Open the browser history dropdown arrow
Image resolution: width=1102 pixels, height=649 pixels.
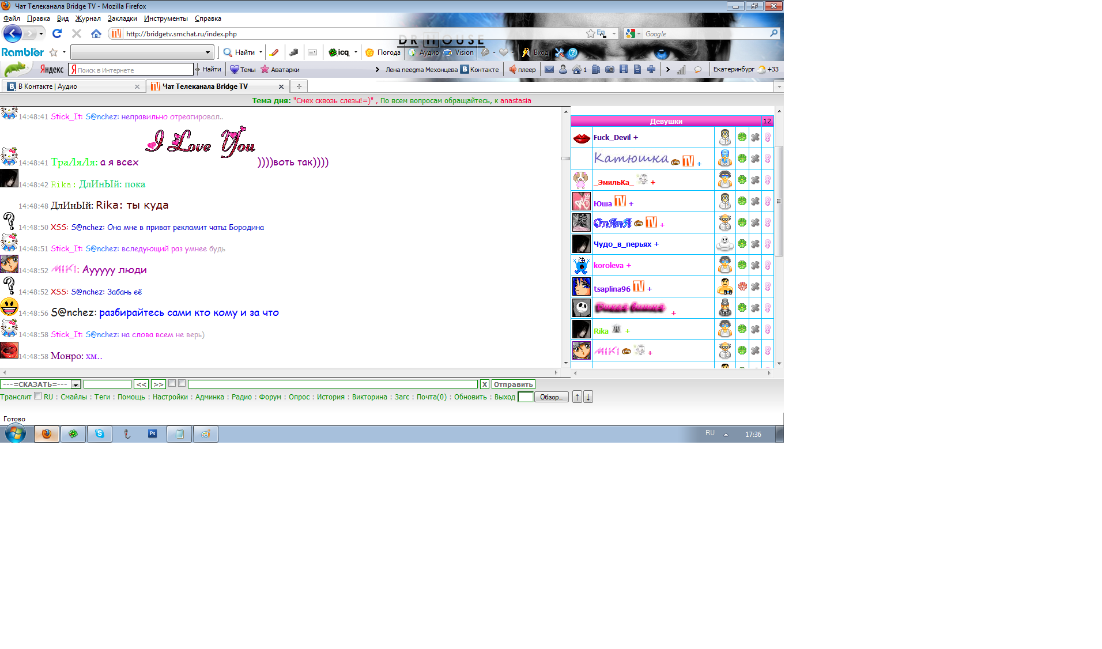pyautogui.click(x=41, y=33)
